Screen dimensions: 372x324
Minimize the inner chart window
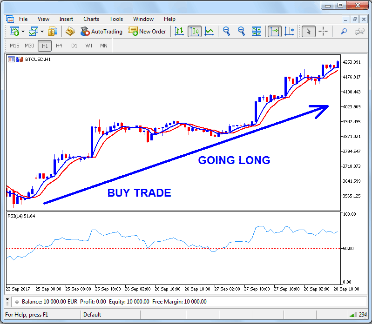345,19
